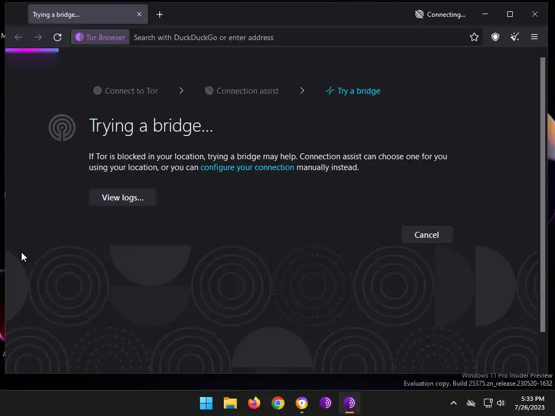The height and width of the screenshot is (416, 555).
Task: Click the page vertical scrollbar
Action: [x=543, y=195]
